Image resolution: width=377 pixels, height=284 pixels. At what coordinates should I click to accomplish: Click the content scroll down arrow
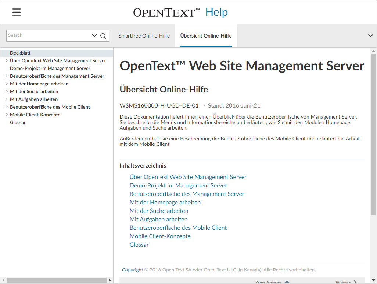tap(373, 280)
